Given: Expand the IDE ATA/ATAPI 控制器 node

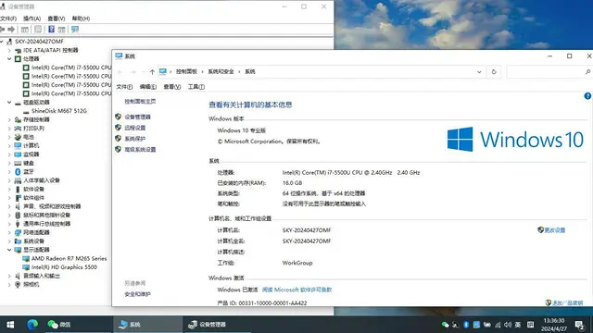Looking at the screenshot, I should 9,50.
